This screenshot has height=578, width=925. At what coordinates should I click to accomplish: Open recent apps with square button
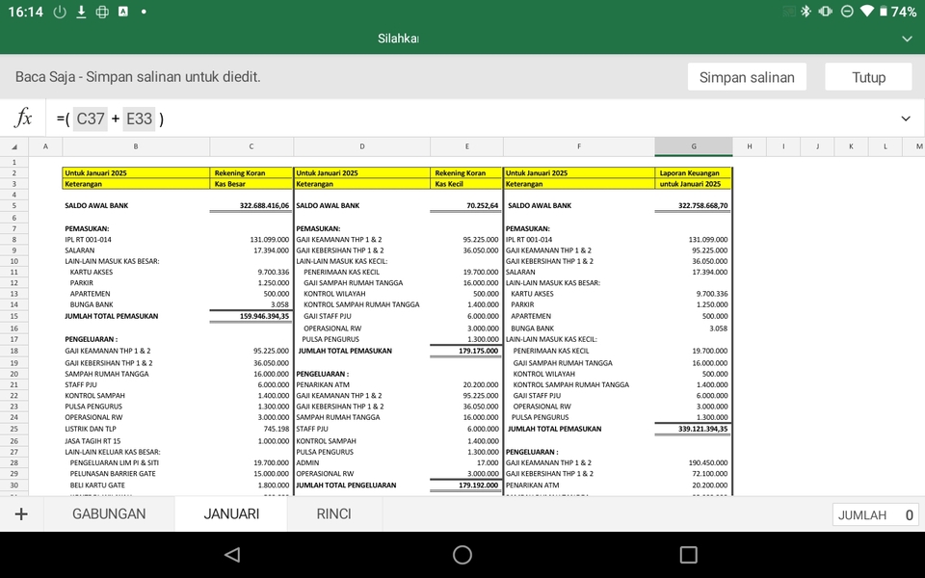688,555
